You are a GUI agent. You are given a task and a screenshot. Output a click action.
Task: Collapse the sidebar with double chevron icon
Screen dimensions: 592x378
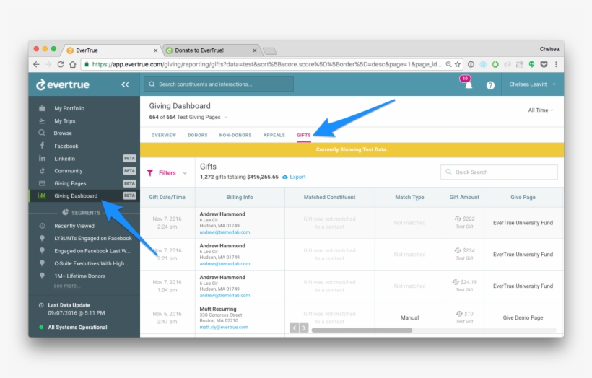pyautogui.click(x=125, y=84)
